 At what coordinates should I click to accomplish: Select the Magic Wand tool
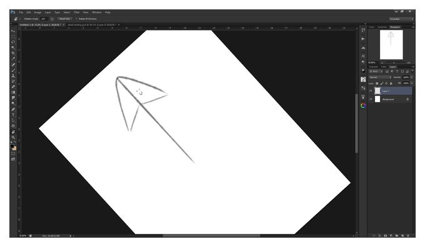[x=13, y=47]
